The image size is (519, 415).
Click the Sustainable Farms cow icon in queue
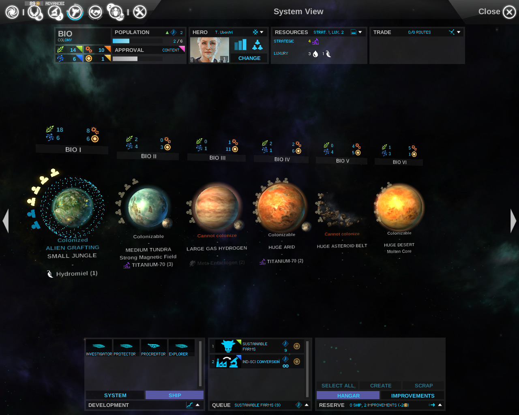228,346
